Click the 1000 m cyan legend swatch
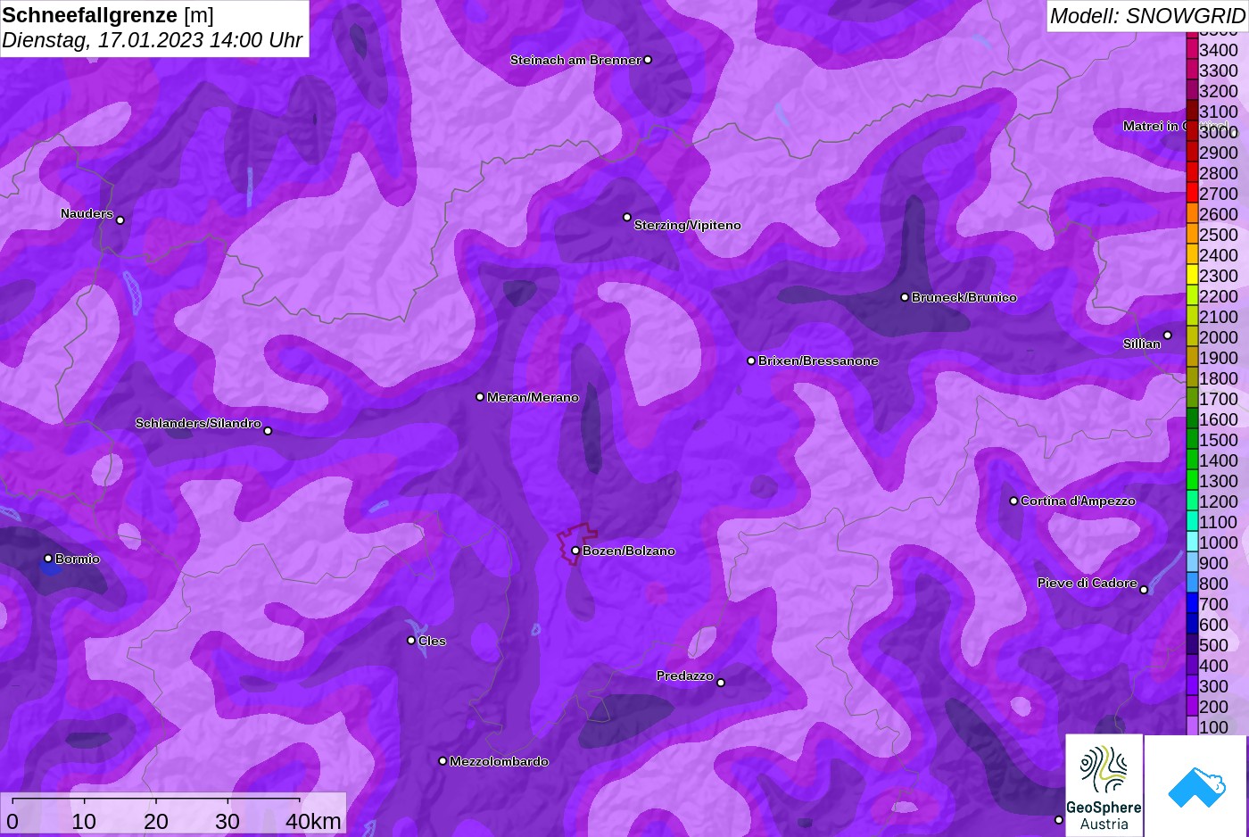 tap(1192, 542)
